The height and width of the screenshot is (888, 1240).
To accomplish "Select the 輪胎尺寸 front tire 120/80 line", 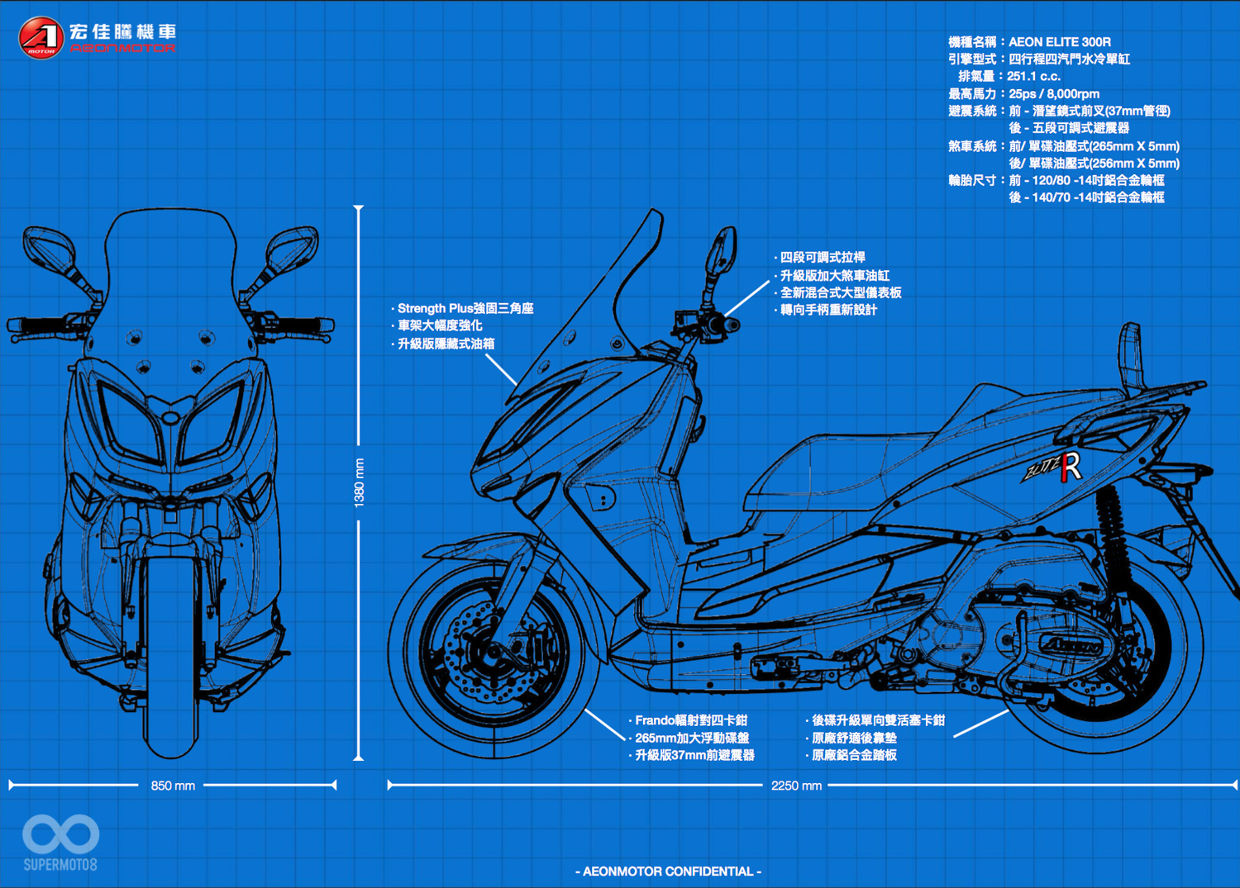I will point(1056,180).
